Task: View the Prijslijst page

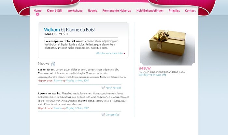Action: pos(174,11)
